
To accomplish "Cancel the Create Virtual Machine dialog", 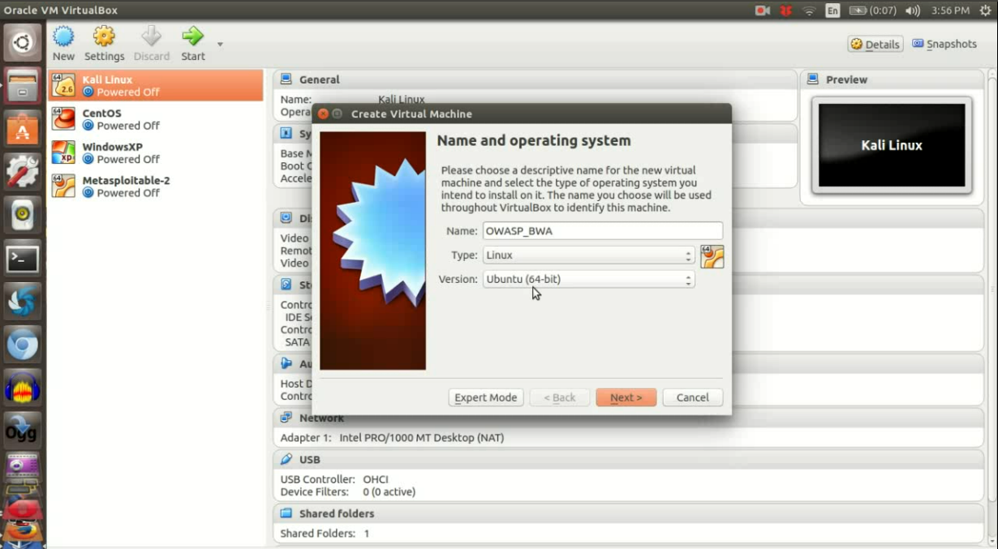I will [692, 397].
